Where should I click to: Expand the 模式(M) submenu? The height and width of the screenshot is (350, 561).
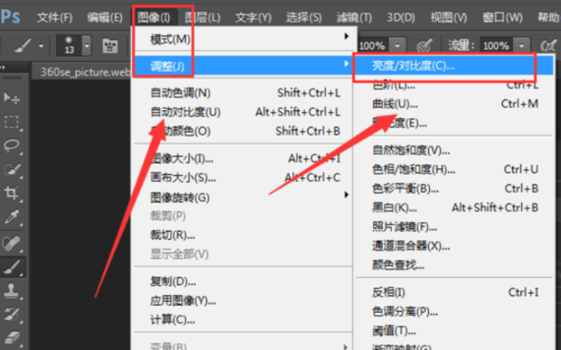pyautogui.click(x=346, y=36)
